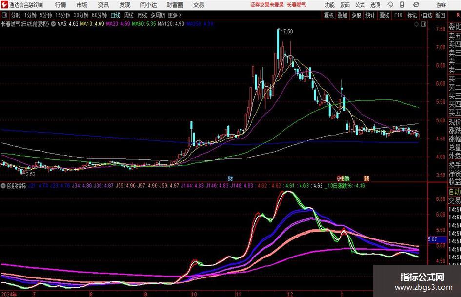Image resolution: width=461 pixels, height=297 pixels.
Task: Select the 周线 weekly chart tab
Action: (129, 15)
